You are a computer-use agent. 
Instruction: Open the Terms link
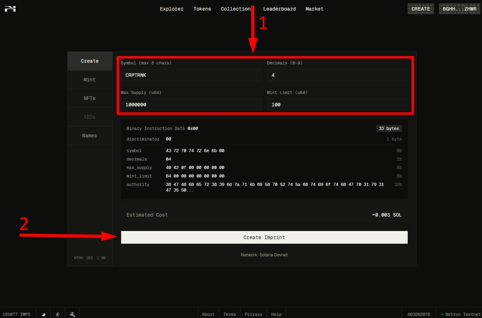tap(230, 314)
